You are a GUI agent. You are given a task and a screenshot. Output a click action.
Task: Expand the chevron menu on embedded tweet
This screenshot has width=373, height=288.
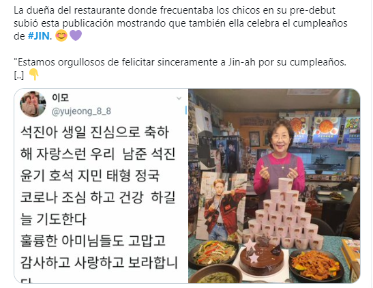click(179, 98)
